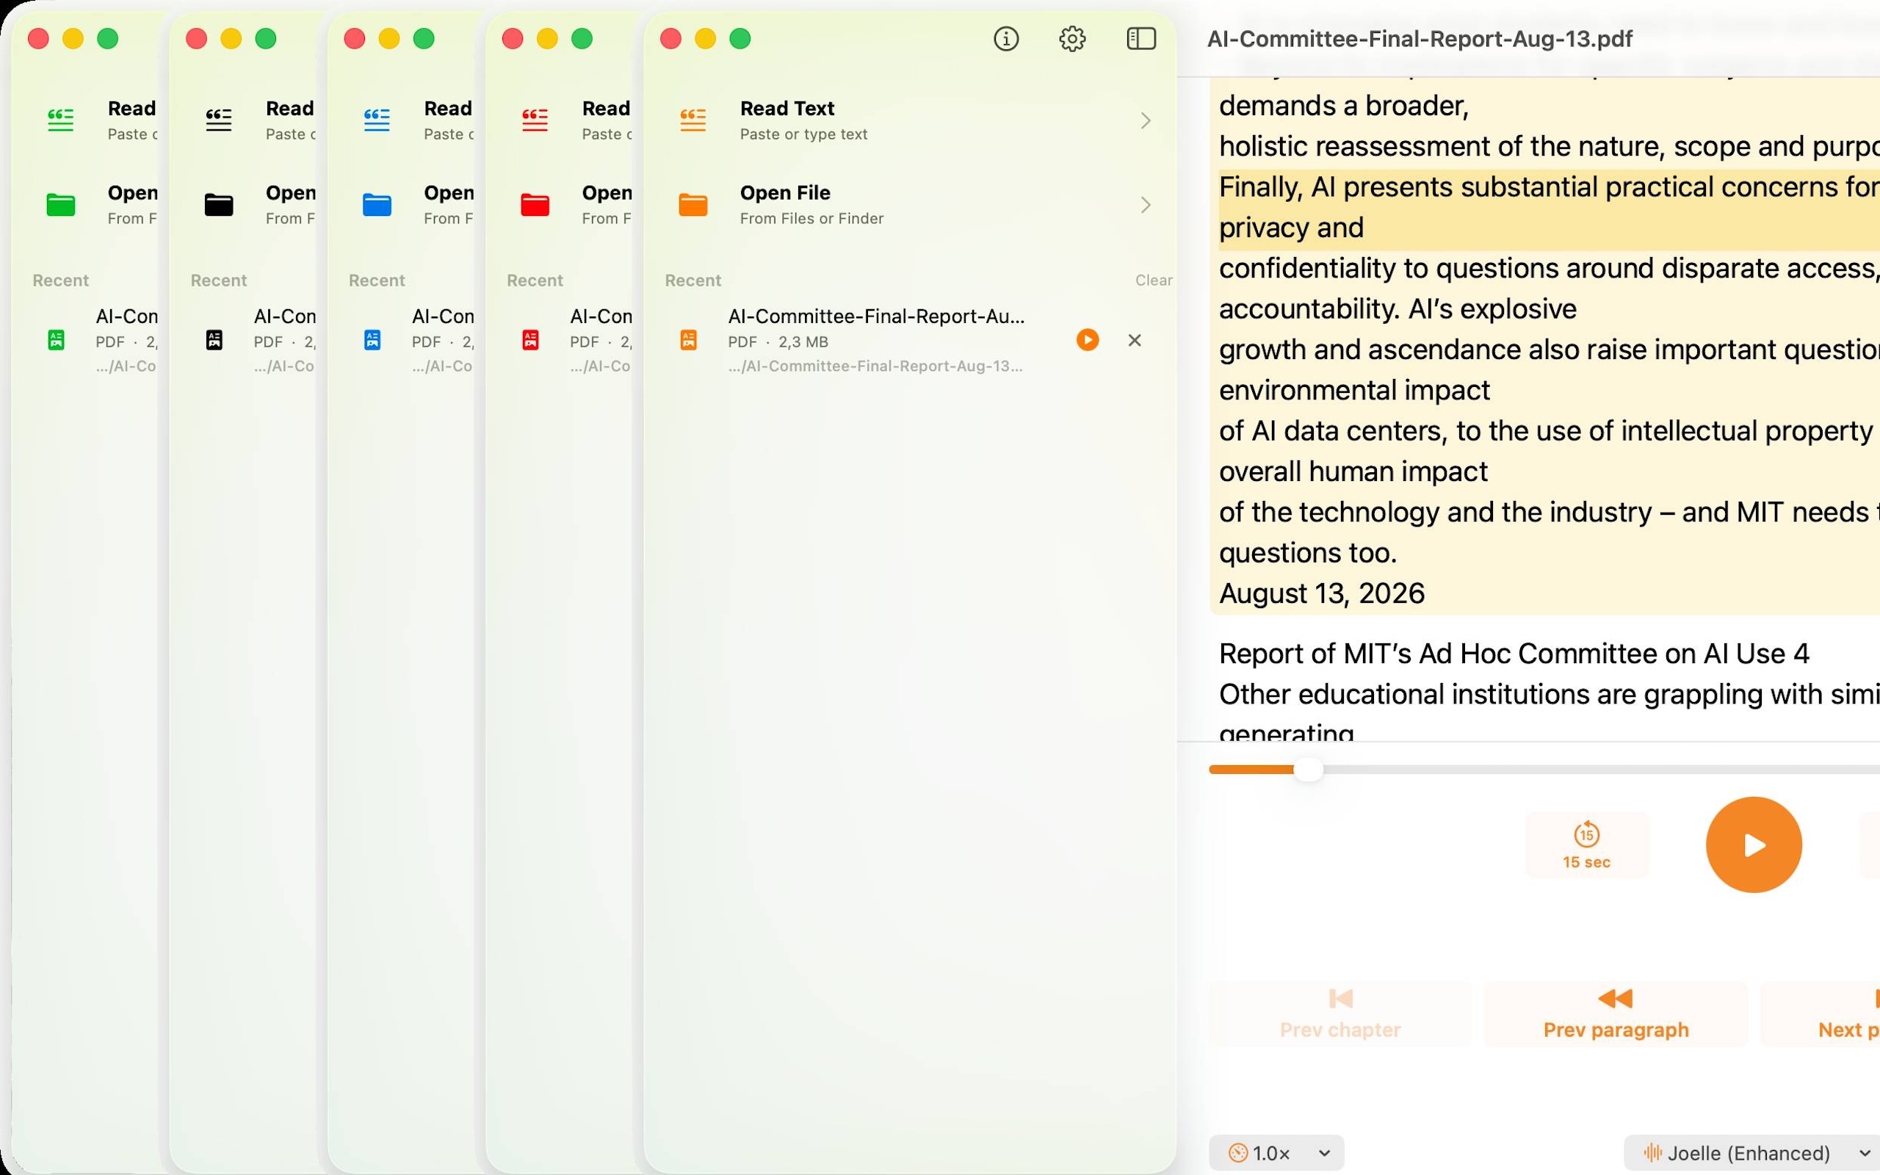This screenshot has height=1175, width=1880.
Task: Select Open File From Files or Finder
Action: (x=909, y=204)
